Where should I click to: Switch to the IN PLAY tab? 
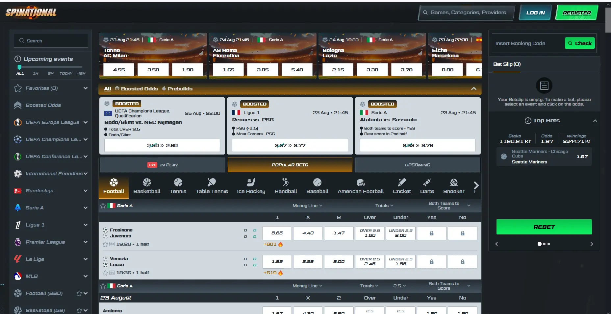pyautogui.click(x=163, y=165)
